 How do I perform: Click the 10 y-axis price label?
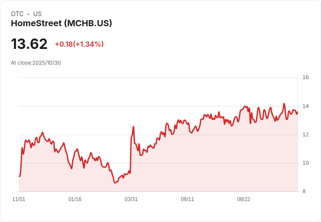(305, 163)
